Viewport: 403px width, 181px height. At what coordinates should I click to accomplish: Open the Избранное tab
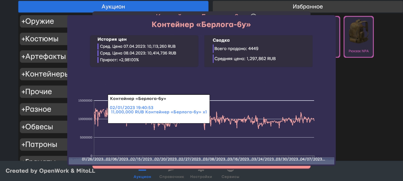(308, 7)
